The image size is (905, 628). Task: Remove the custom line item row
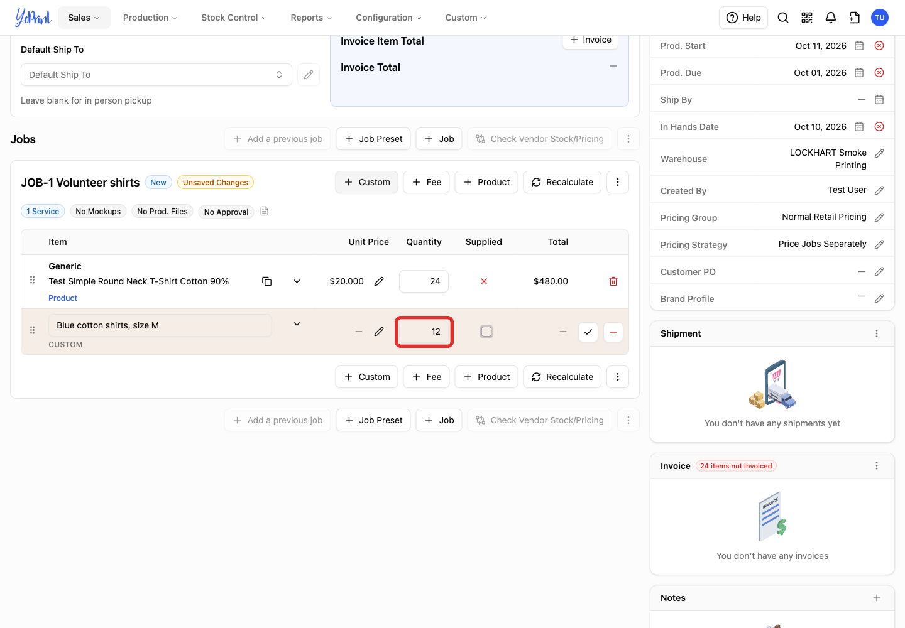click(613, 332)
